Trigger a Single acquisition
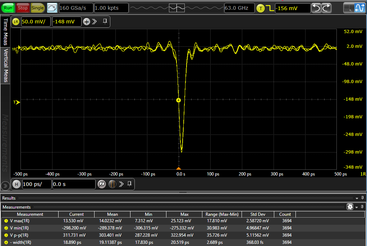Screen dimensions: 367x246 (37, 8)
